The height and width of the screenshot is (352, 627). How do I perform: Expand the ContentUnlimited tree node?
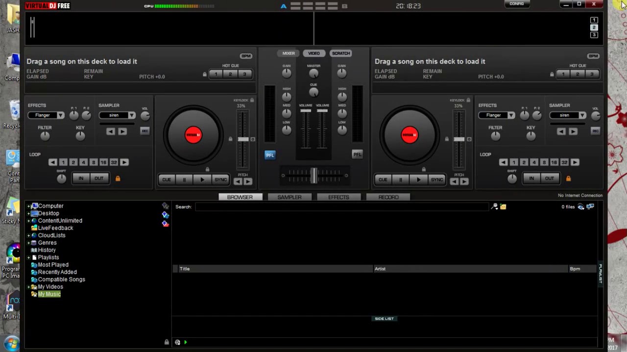[28, 221]
